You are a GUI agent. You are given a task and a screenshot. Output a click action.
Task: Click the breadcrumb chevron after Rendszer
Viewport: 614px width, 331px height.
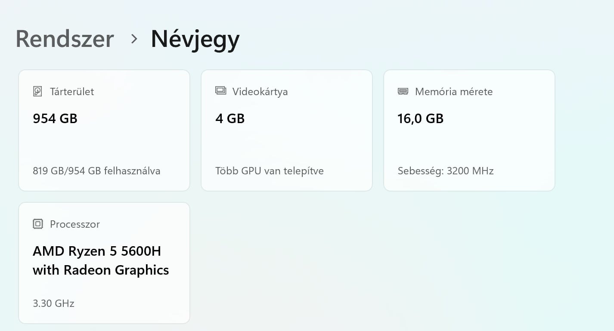134,39
